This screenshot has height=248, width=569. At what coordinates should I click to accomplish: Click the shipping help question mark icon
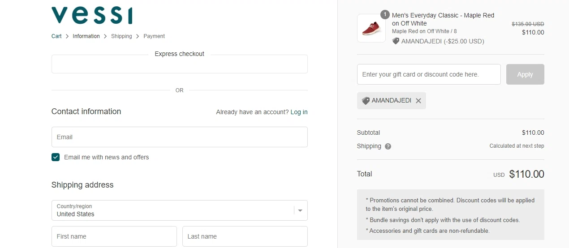tap(388, 146)
